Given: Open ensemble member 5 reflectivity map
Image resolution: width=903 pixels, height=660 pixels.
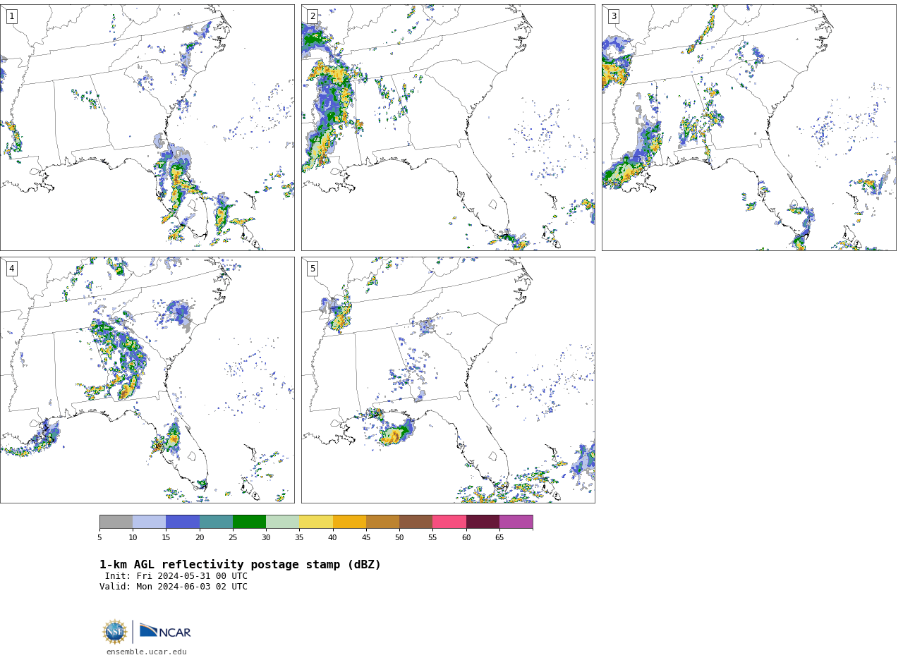Looking at the screenshot, I should (448, 380).
